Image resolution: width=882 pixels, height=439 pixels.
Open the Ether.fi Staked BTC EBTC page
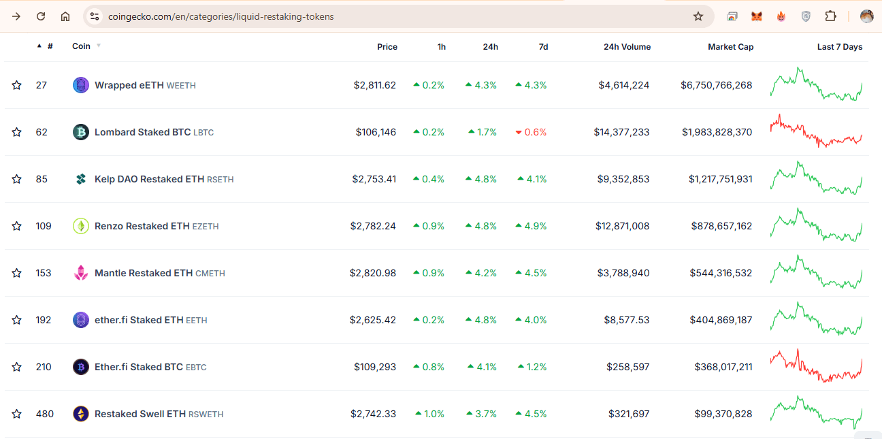point(150,367)
